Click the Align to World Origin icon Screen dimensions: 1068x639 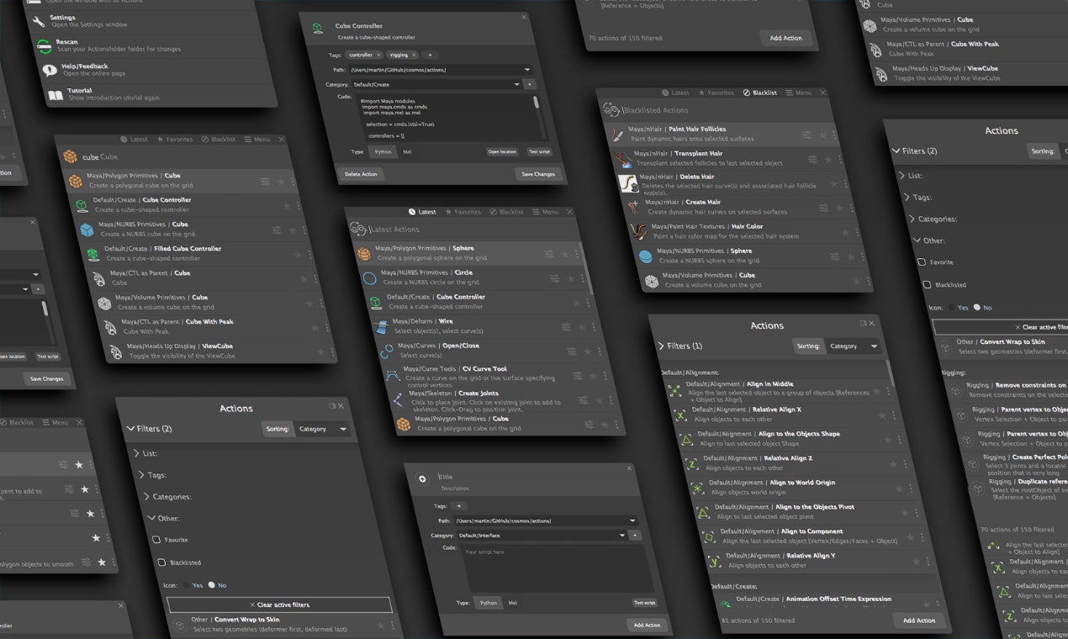pos(697,488)
